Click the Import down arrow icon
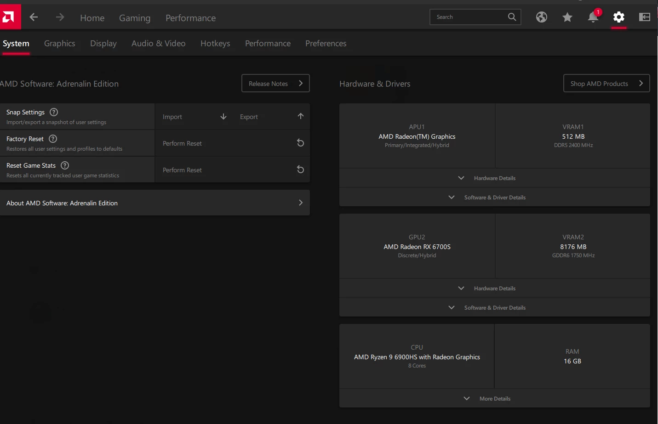Image resolution: width=658 pixels, height=424 pixels. [223, 117]
